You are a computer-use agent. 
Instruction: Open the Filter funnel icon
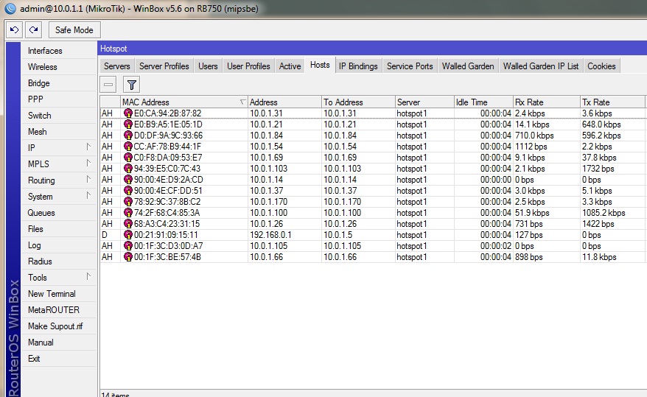coord(132,85)
